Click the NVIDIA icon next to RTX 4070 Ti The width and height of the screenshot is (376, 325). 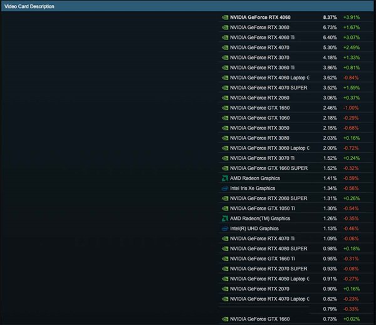pyautogui.click(x=225, y=239)
